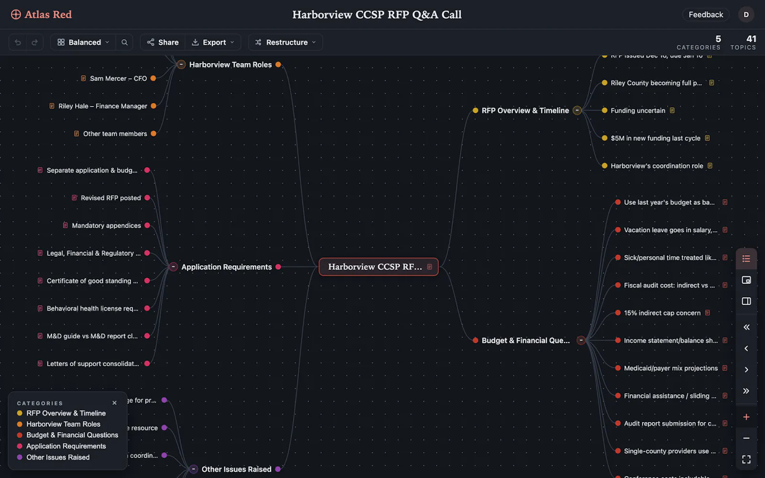Screen dimensions: 765x478
Task: Zoom out with the minus icon
Action: [x=746, y=438]
